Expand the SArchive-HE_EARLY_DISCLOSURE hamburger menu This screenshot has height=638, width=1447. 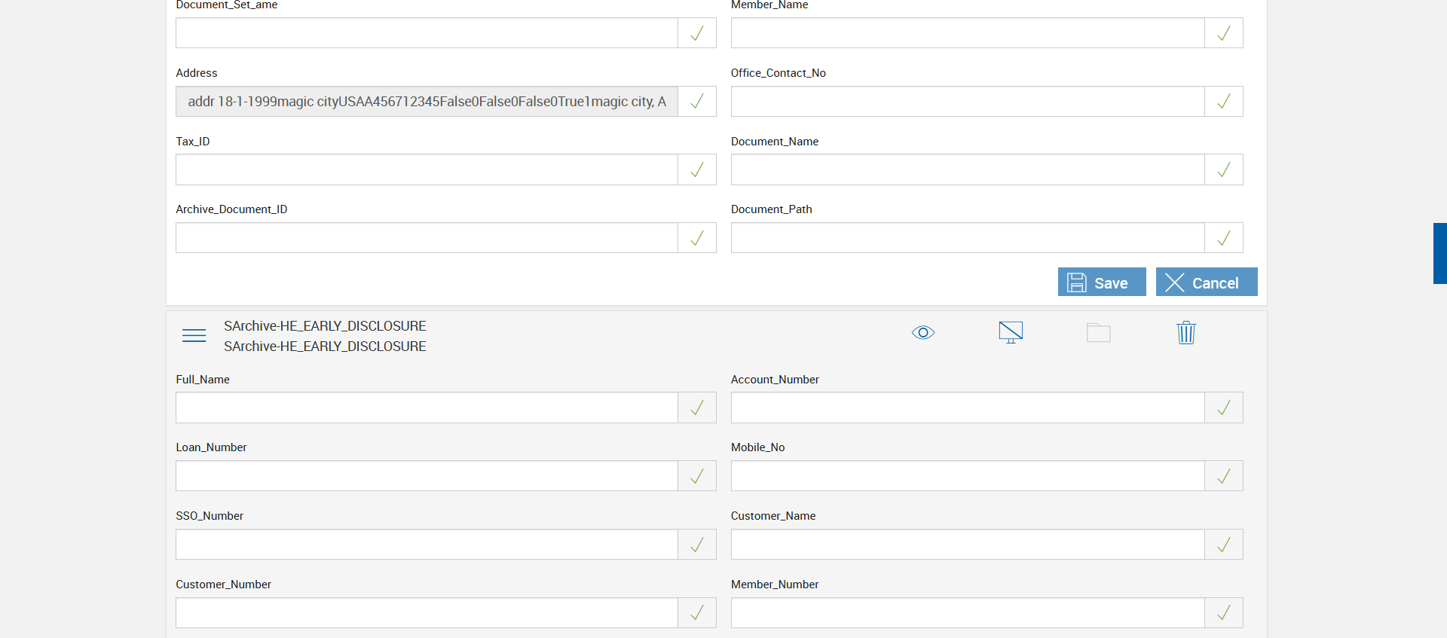click(x=194, y=336)
